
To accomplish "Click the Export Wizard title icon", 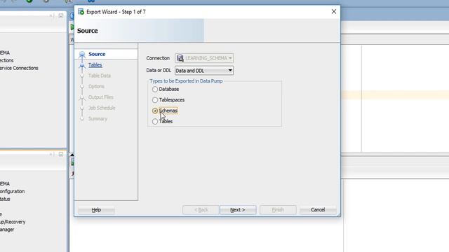I will click(x=81, y=12).
